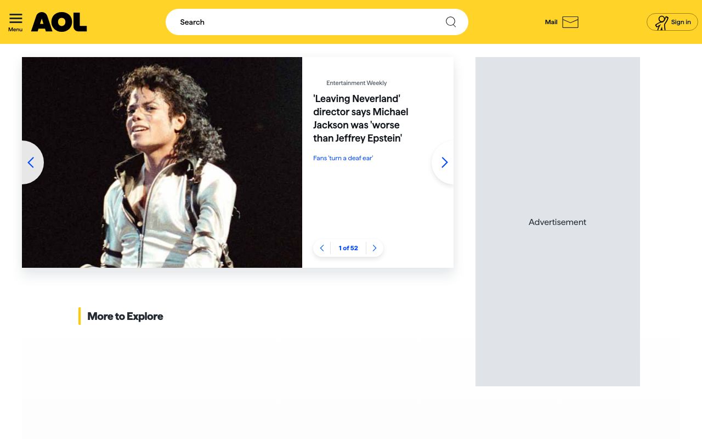This screenshot has height=439, width=702.
Task: Go to previous slide with large left arrow
Action: pos(32,162)
